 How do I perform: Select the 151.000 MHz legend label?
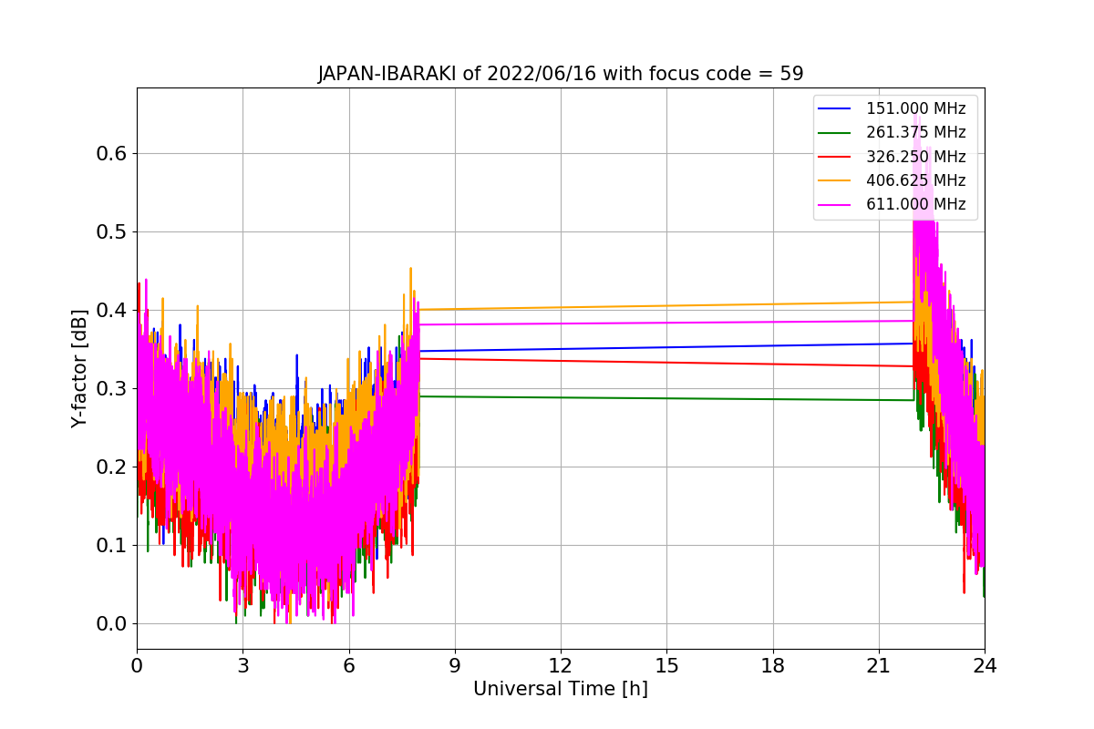(x=915, y=108)
